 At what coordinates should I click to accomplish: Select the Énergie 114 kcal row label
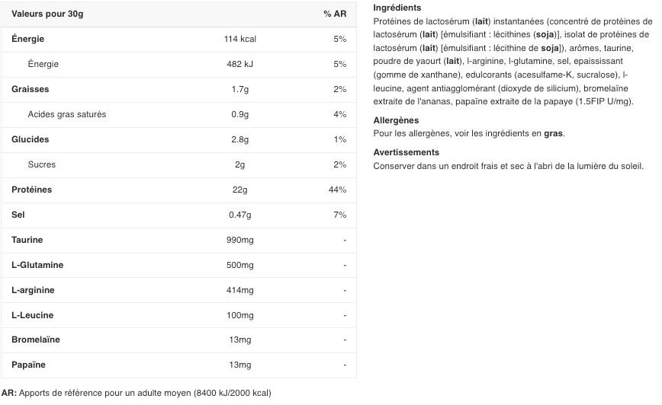tap(28, 39)
